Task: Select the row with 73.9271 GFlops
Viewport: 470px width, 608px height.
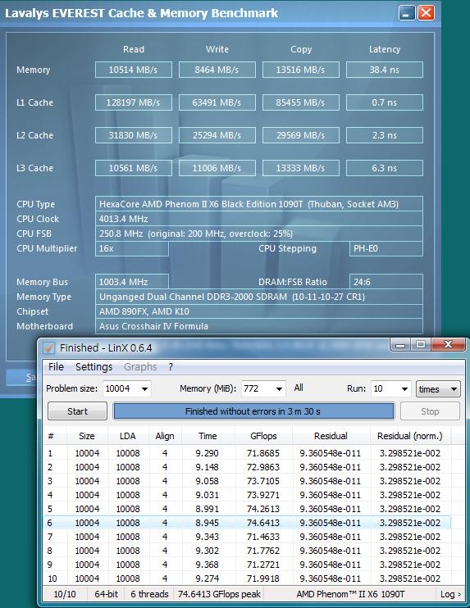Action: click(x=247, y=495)
